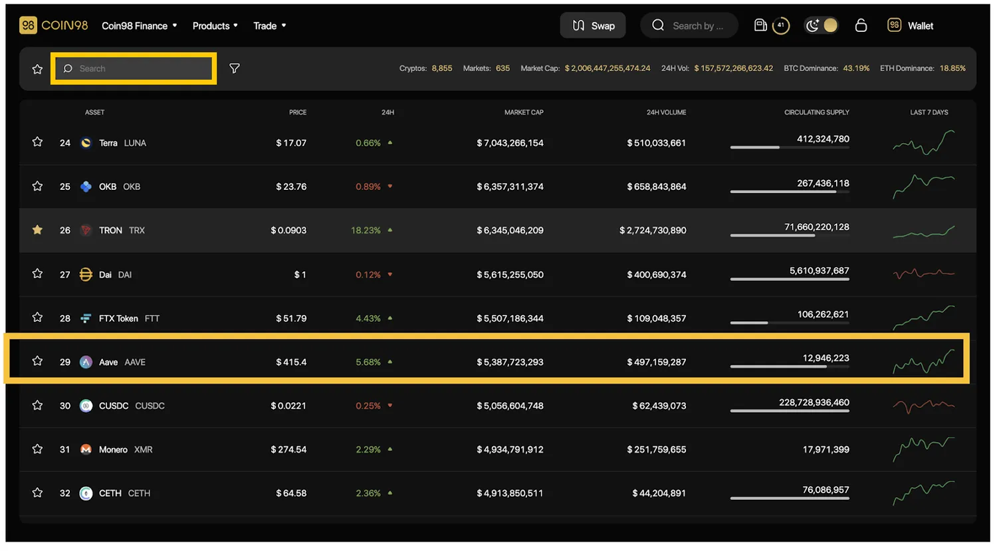Toggle dark/light mode switch
This screenshot has width=997, height=551.
[x=822, y=26]
